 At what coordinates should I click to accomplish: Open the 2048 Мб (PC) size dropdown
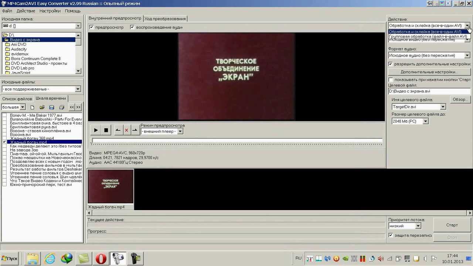tap(425, 121)
